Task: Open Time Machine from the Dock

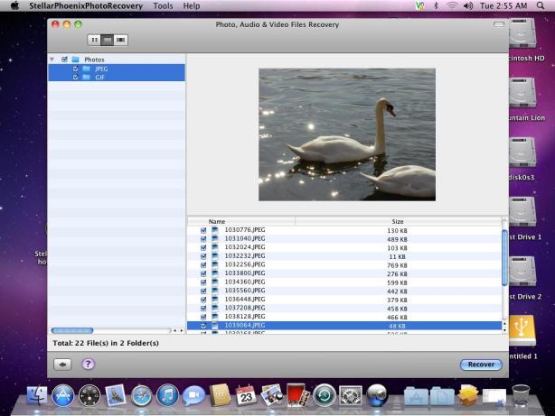Action: (324, 395)
